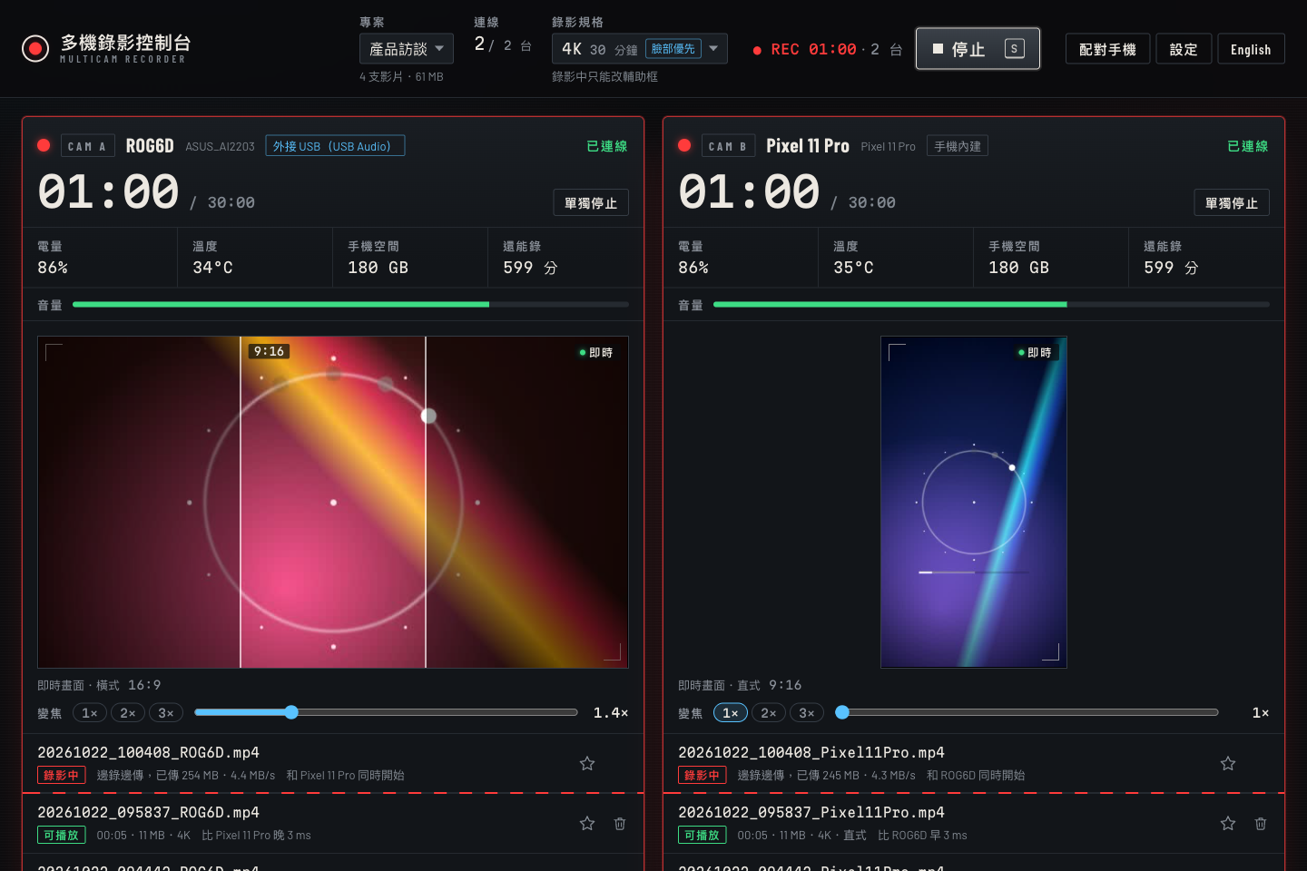
Task: Click the 錄影中 badge on ROG6D clip
Action: pos(62,775)
